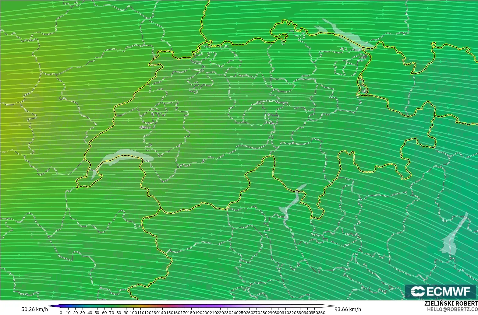Click the ZIELINSKI ROBERT author credit
Image resolution: width=478 pixels, height=315 pixels.
click(x=451, y=303)
